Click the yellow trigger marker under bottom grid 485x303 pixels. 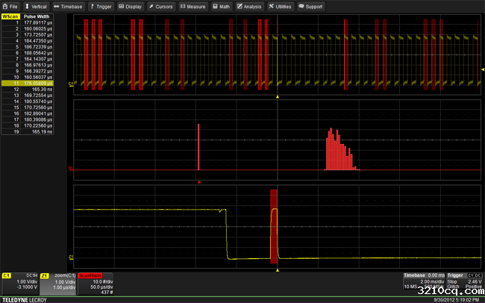tap(278, 270)
